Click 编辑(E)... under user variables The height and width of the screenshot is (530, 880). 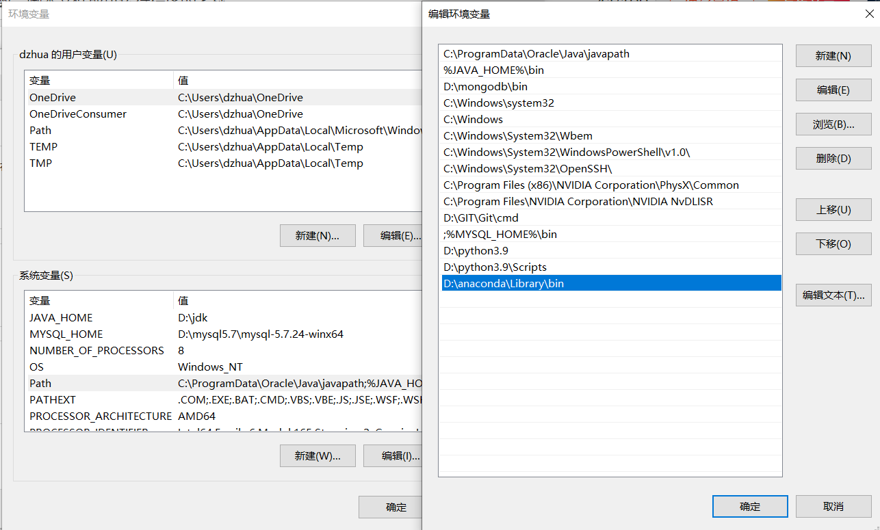[x=393, y=235]
